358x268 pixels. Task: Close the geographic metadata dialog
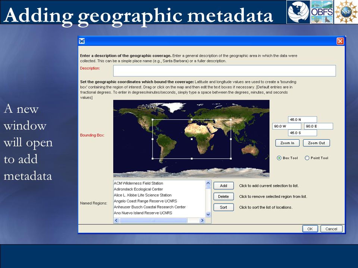[x=340, y=41]
